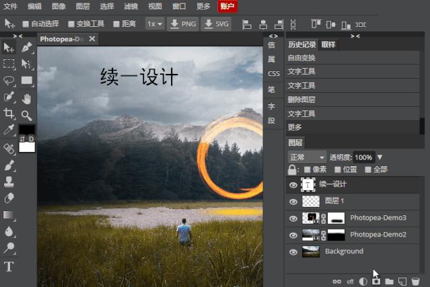Delete layer with trash icon
This screenshot has height=287, width=430.
coord(415,282)
